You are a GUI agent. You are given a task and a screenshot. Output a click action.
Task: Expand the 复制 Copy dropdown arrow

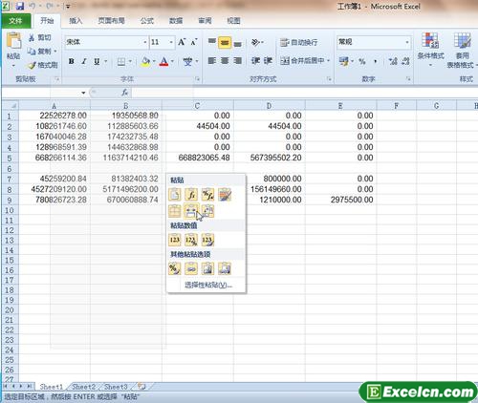55,52
